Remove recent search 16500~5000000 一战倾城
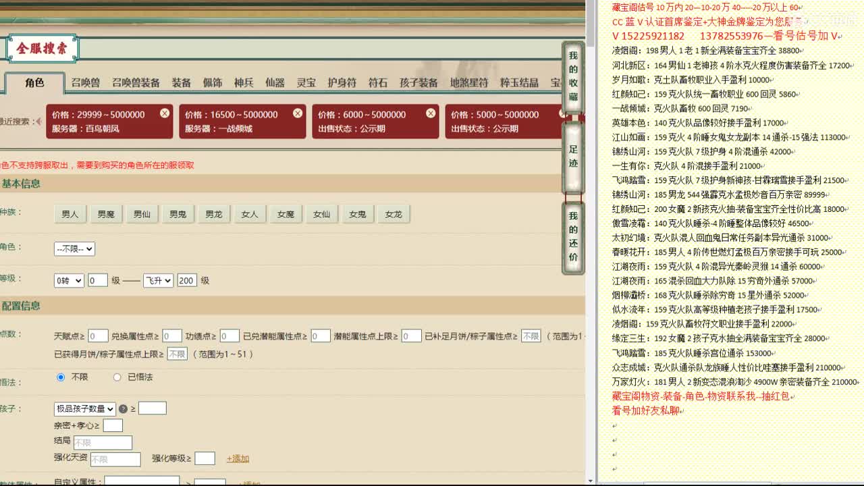864x486 pixels. (x=298, y=113)
